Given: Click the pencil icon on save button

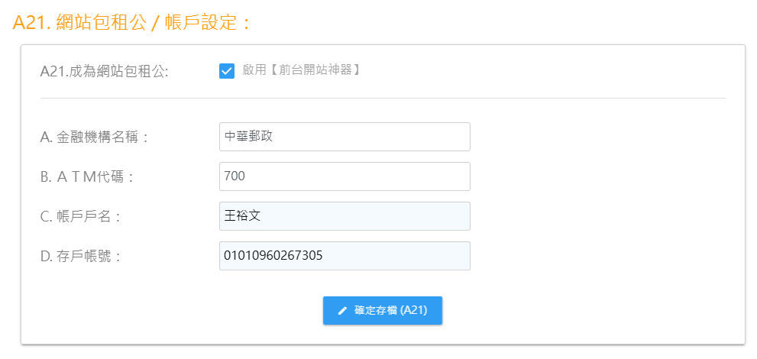Looking at the screenshot, I should [x=342, y=311].
